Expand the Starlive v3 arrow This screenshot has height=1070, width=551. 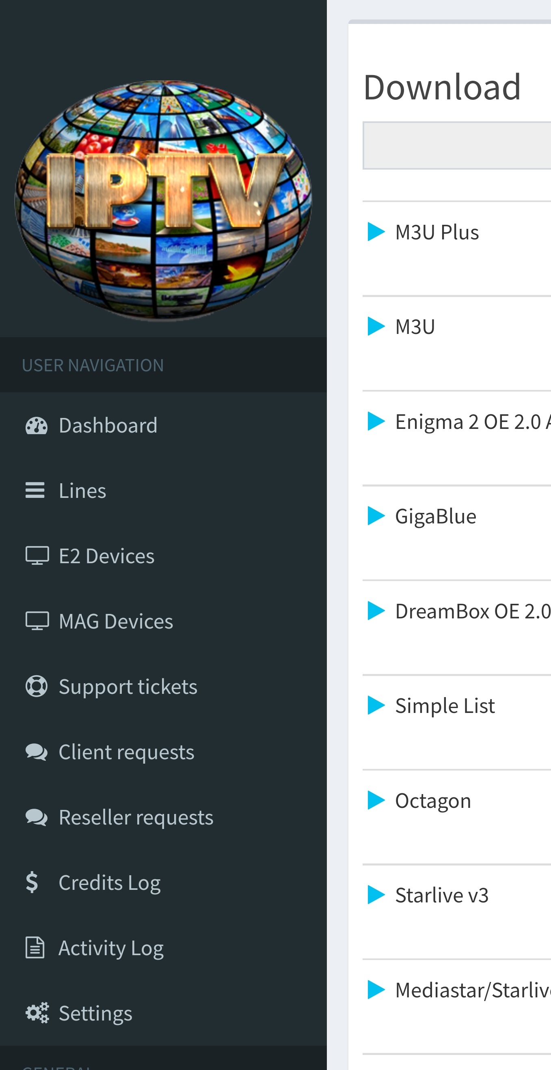(x=376, y=895)
